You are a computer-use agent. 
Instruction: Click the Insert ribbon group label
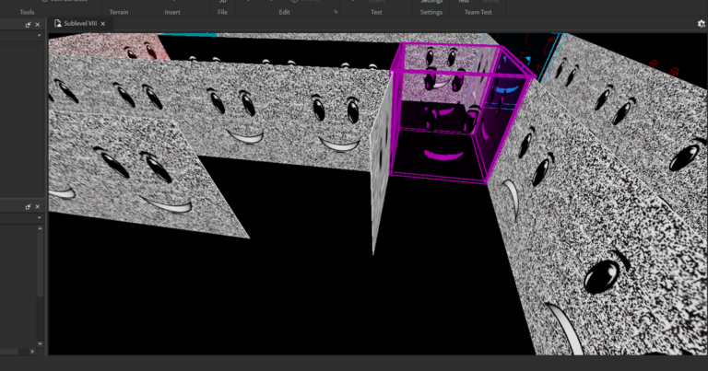click(x=172, y=12)
